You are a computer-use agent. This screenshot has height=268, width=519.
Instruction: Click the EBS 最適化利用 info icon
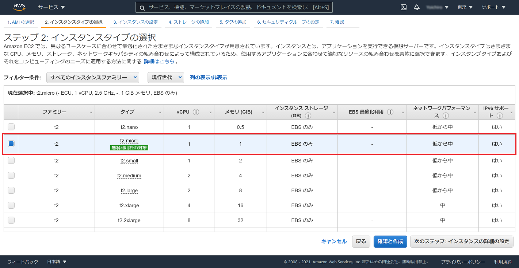pos(390,112)
